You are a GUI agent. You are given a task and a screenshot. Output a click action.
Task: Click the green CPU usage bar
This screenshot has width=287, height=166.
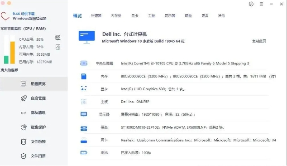click(6, 60)
